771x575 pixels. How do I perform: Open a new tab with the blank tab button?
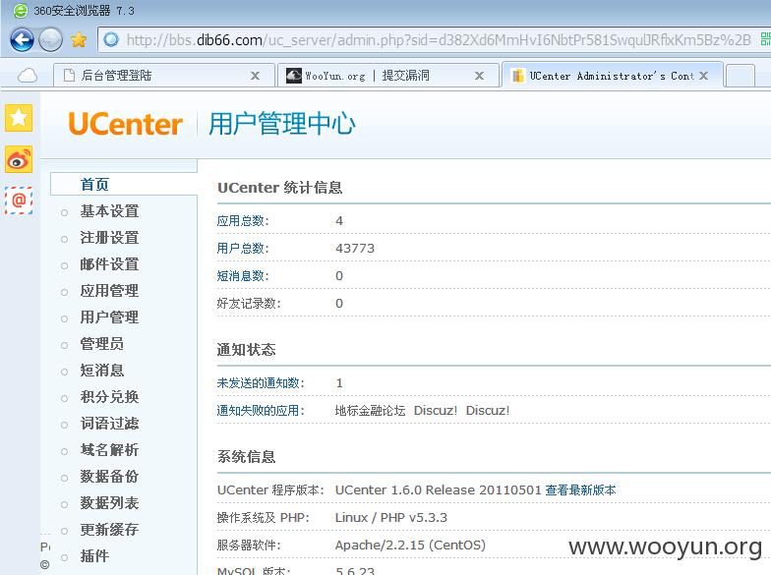click(740, 77)
